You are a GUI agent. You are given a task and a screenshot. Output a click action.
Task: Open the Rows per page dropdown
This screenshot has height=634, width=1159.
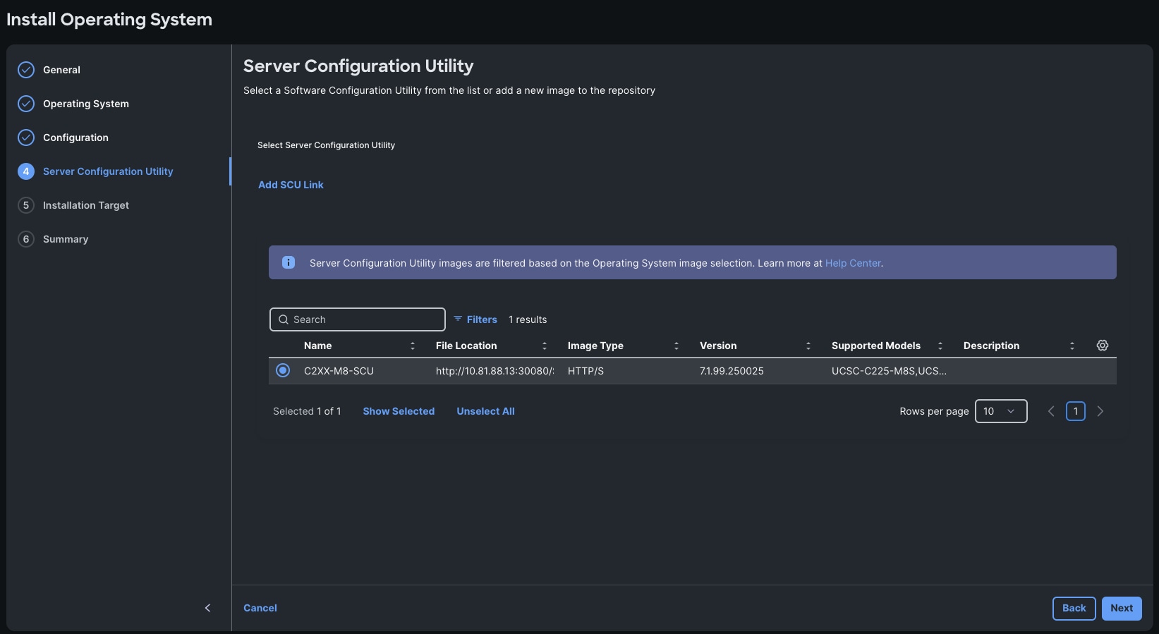pos(1000,411)
